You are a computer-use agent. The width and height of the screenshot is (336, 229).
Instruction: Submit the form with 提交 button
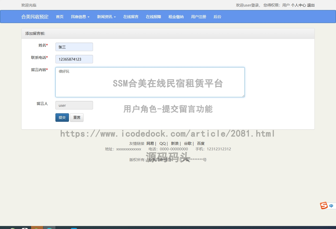point(62,118)
